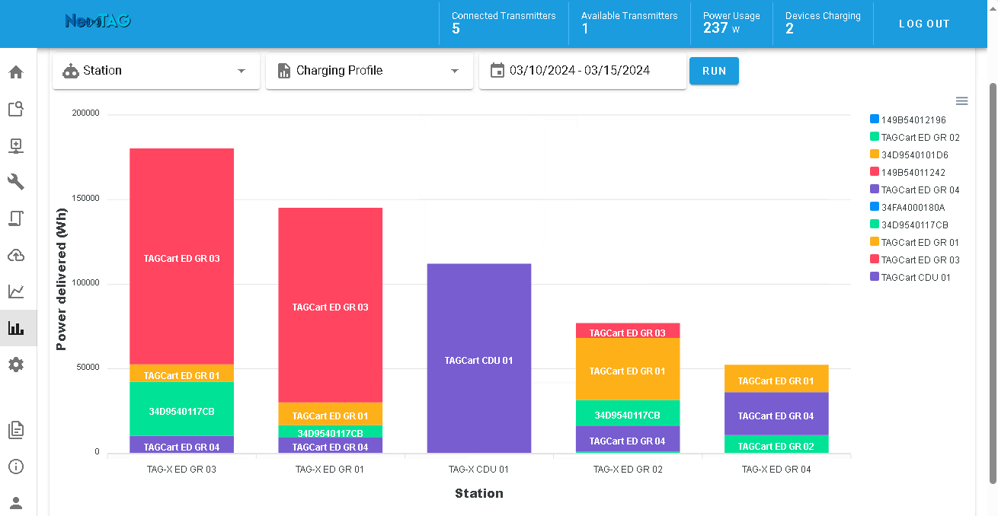Image resolution: width=998 pixels, height=516 pixels.
Task: Click purple TAGCart ED GR 04 segment in TAG-X ED GR 04 bar
Action: point(776,414)
